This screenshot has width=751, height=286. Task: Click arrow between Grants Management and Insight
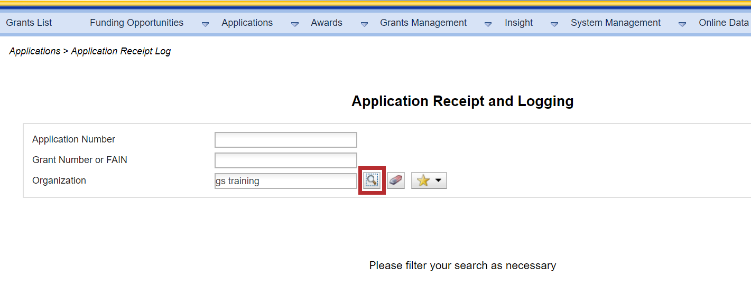pyautogui.click(x=488, y=24)
